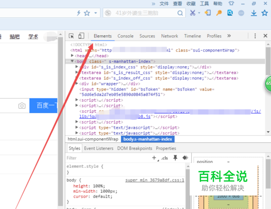The height and width of the screenshot is (209, 271).
Task: Expand the first collapsed script node
Action: pos(77,100)
